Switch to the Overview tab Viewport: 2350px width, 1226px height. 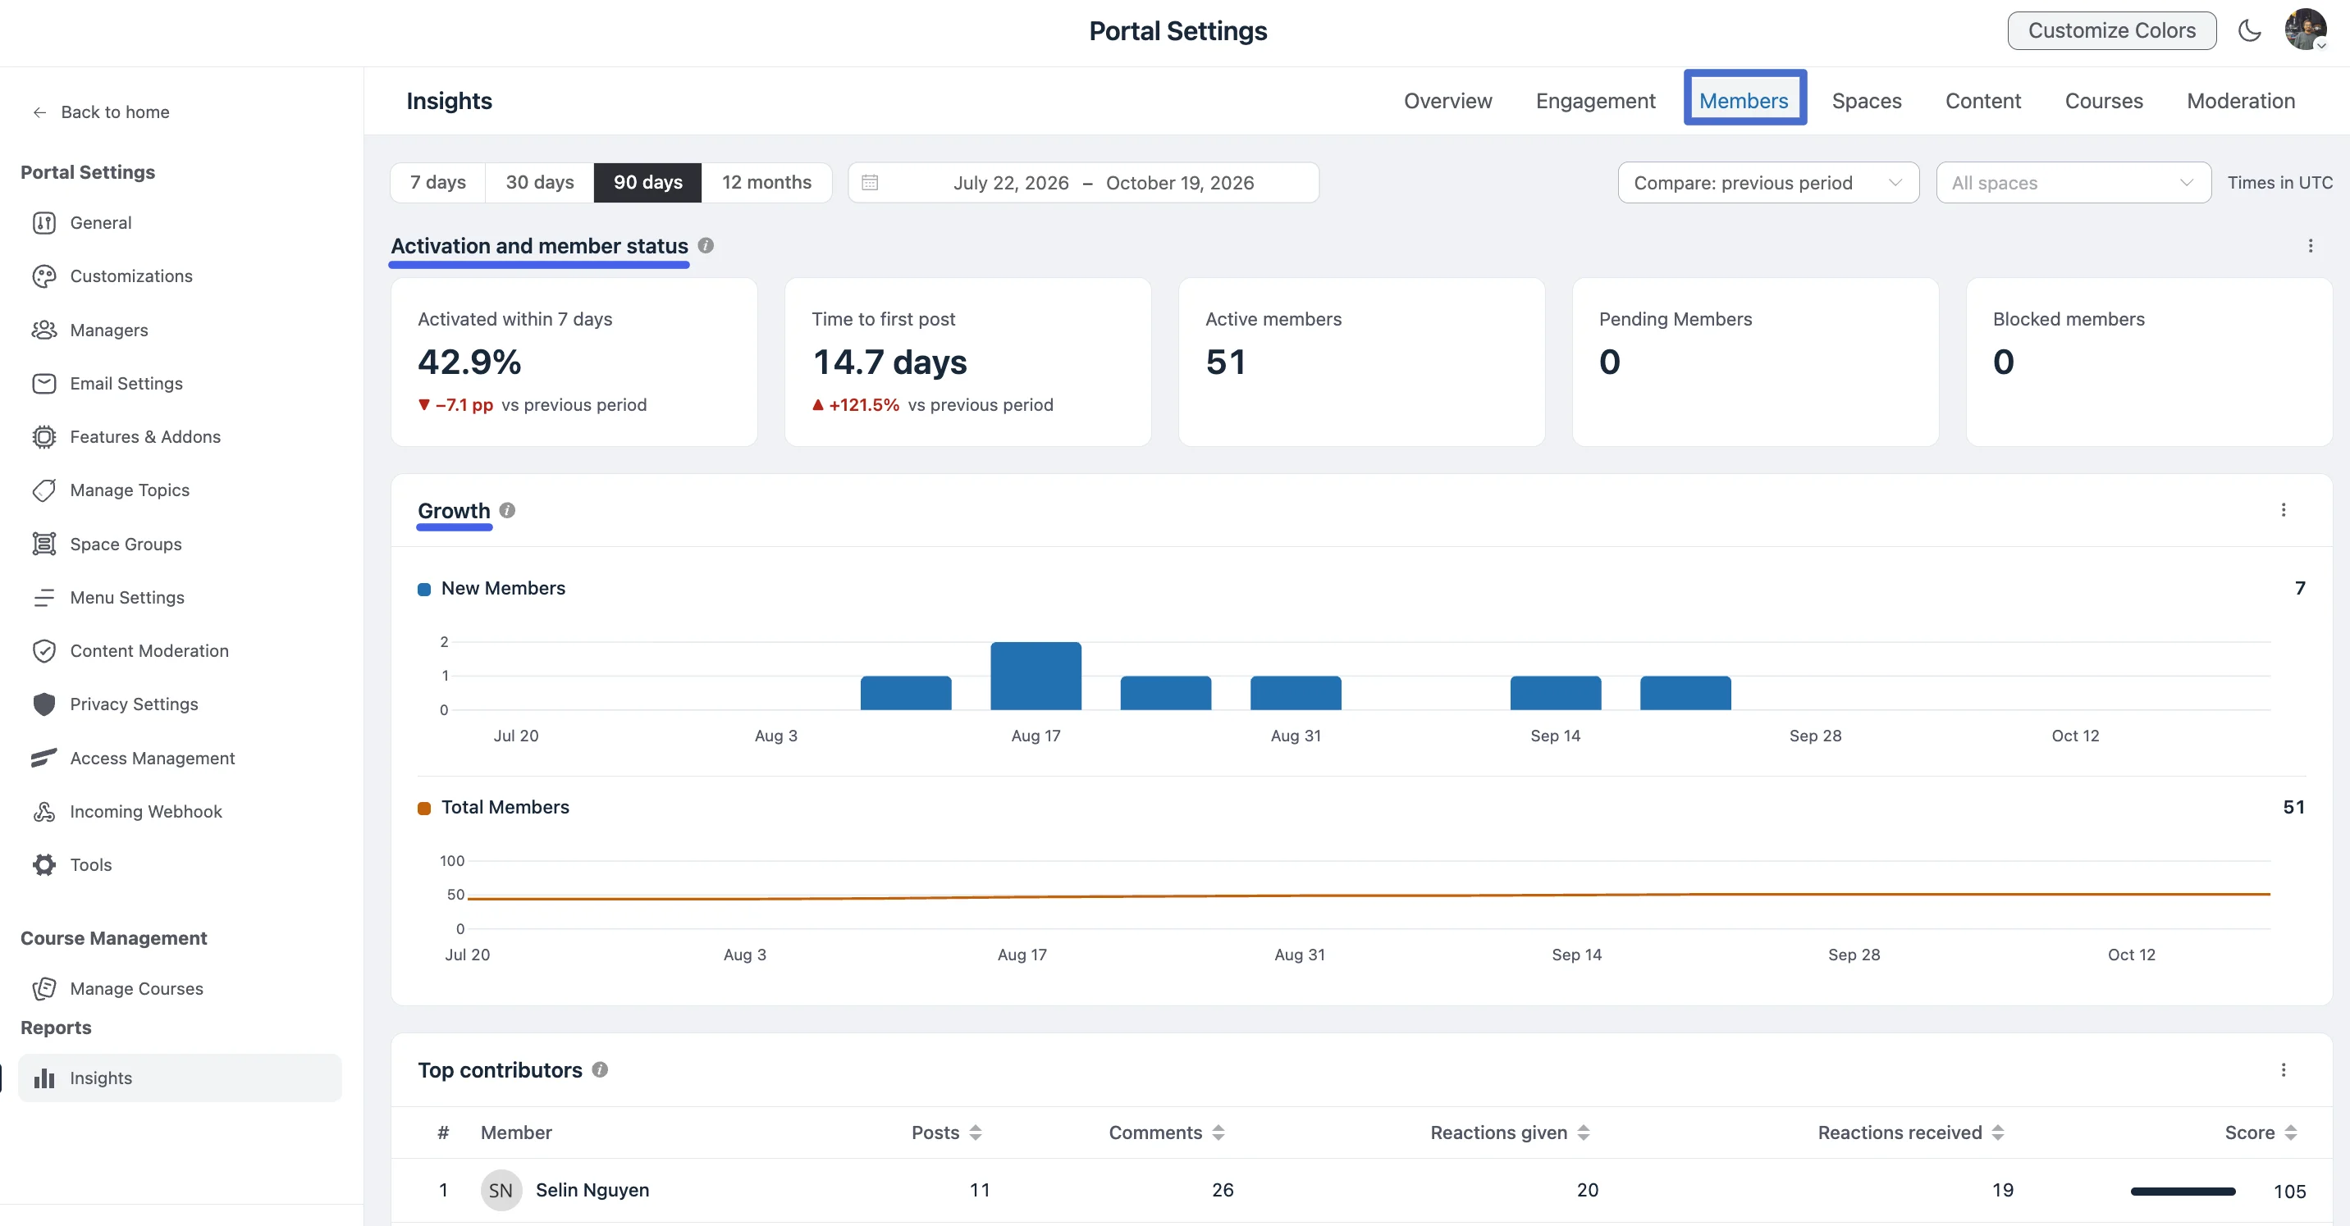1447,100
